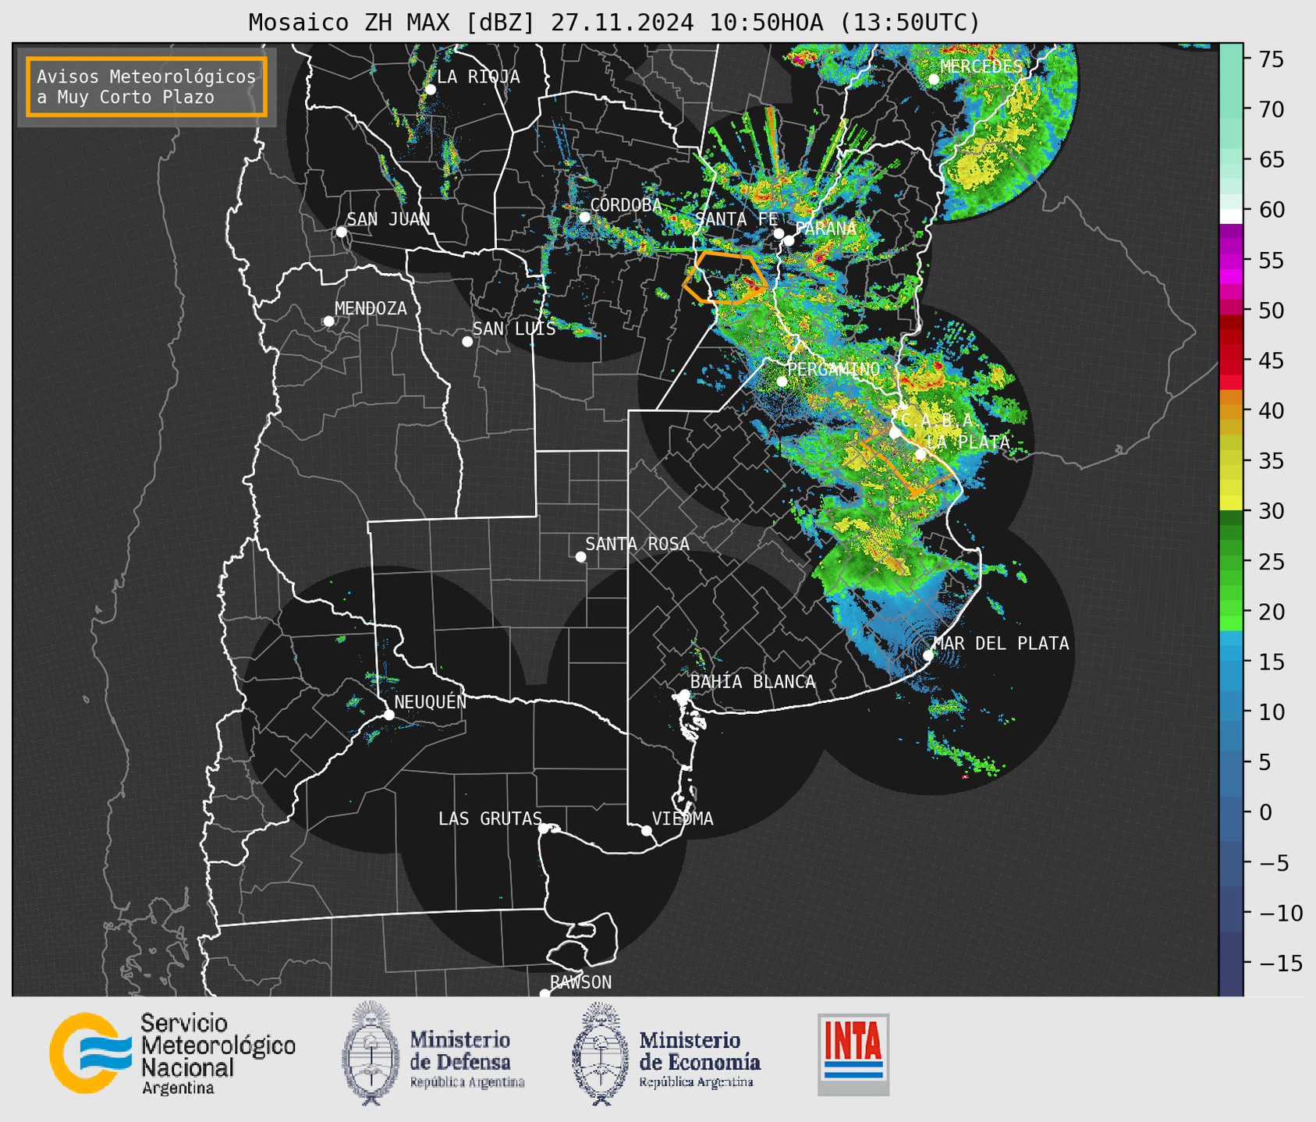Screen dimensions: 1316x1122
Task: Click the MENDOZA city marker dot
Action: (x=329, y=321)
